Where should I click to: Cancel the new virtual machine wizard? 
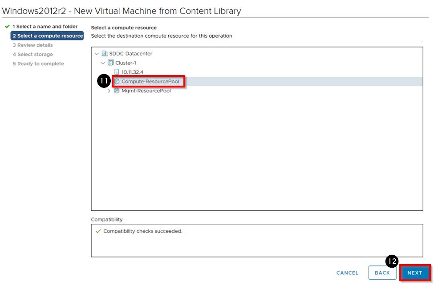[347, 273]
